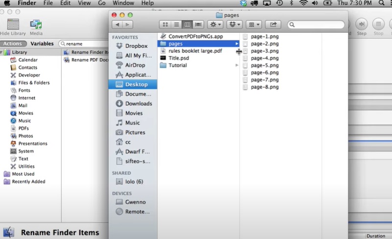Select Desktop in Finder sidebar
The image size is (392, 239).
pyautogui.click(x=133, y=85)
